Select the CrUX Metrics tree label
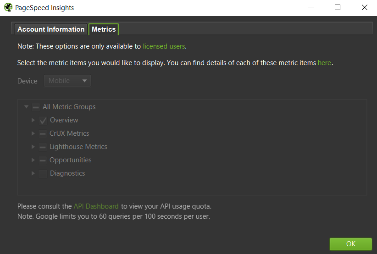 tap(69, 133)
